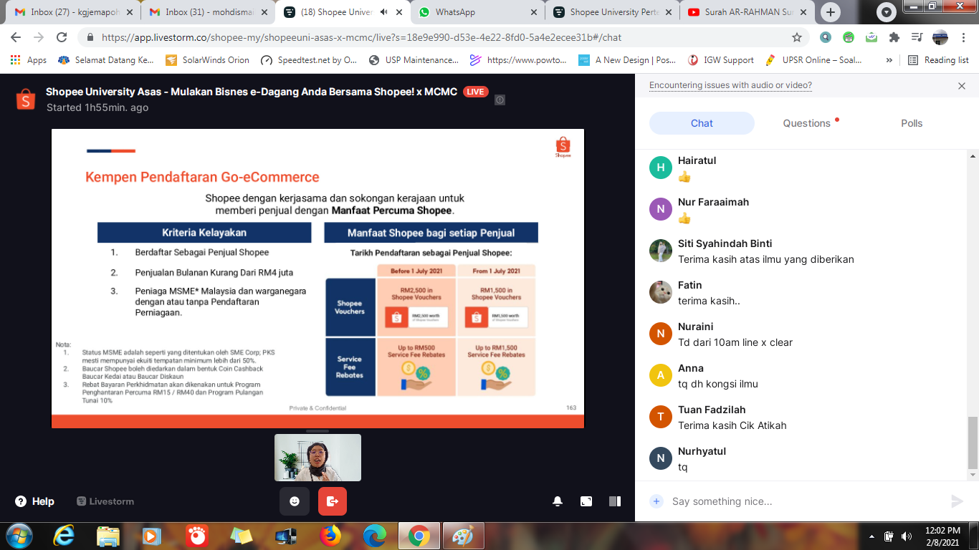Viewport: 979px width, 550px height.
Task: Switch to the Inbox (27) Gmail tab
Action: 74,12
